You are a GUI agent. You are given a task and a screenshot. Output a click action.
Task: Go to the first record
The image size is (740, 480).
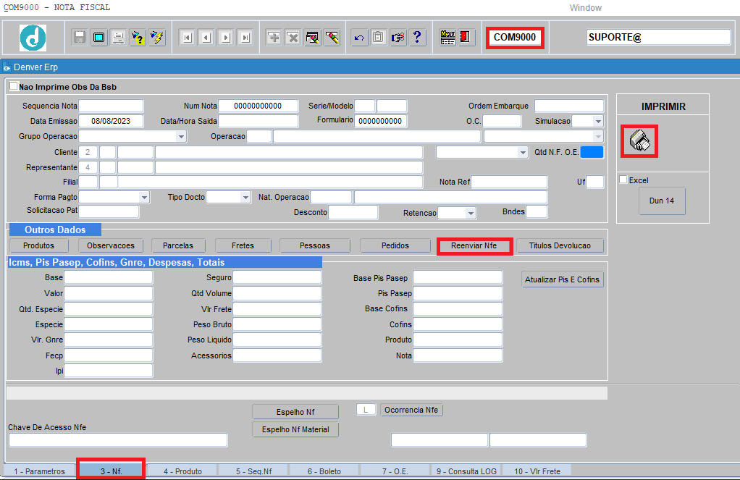point(188,38)
